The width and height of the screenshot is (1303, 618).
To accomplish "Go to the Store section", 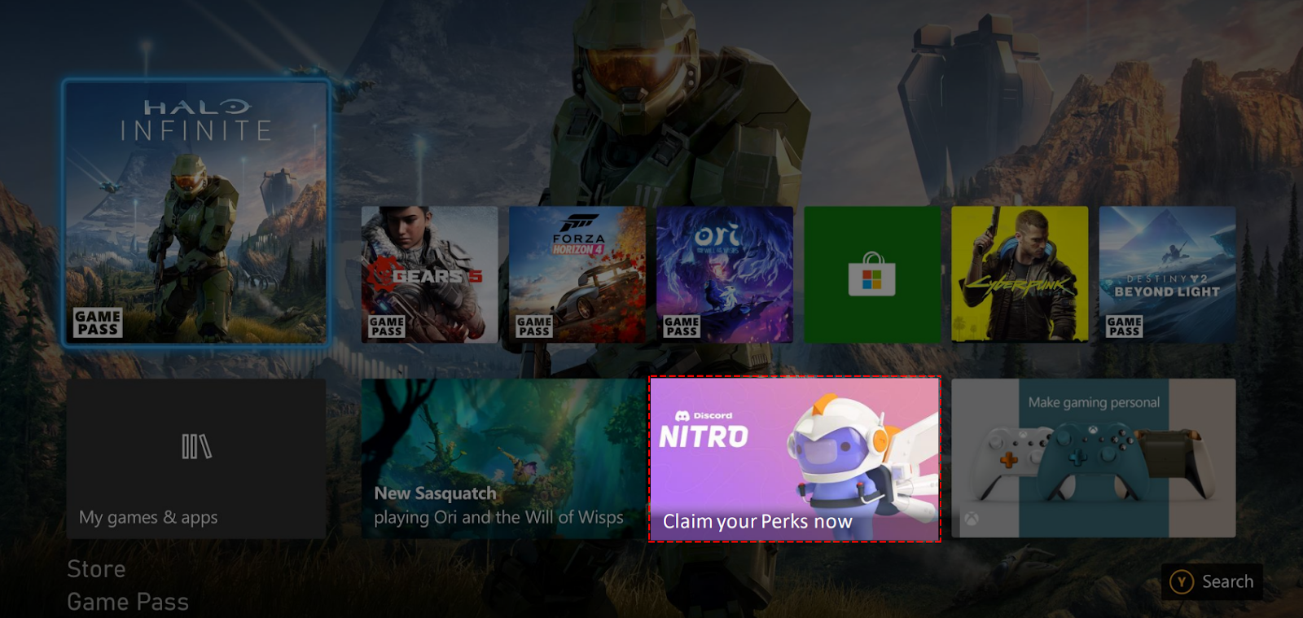I will coord(96,569).
